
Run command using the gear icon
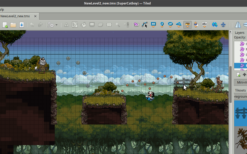click(51, 25)
